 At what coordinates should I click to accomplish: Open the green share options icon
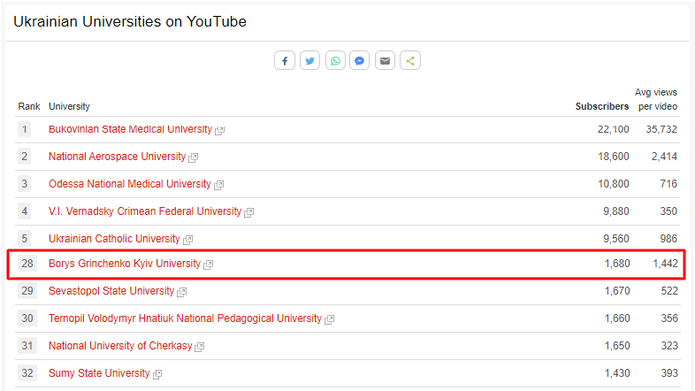click(x=410, y=61)
